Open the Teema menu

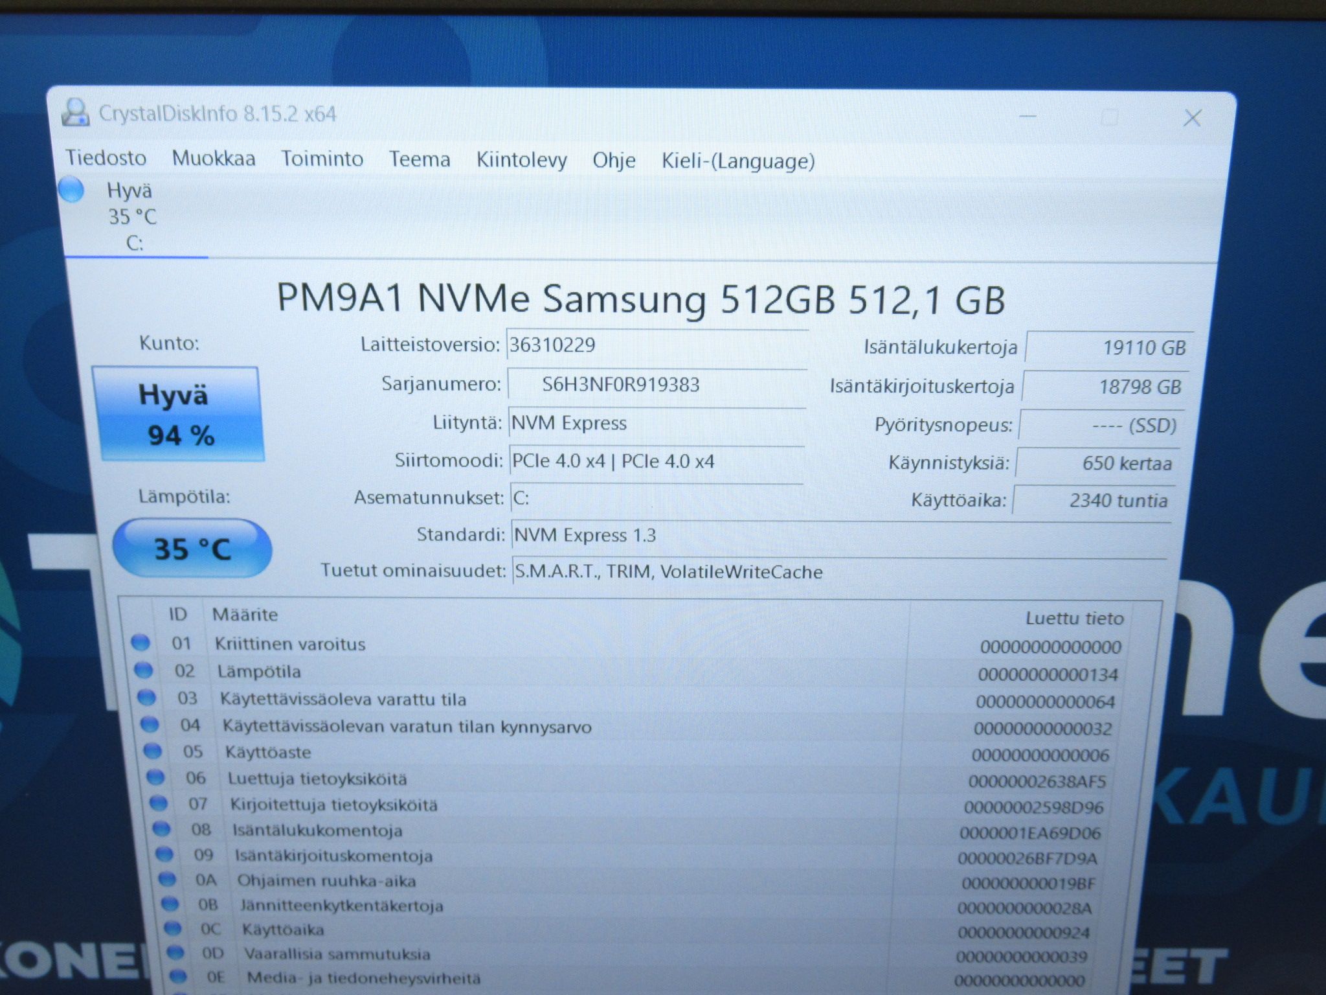(x=420, y=160)
